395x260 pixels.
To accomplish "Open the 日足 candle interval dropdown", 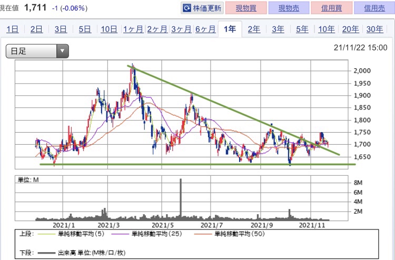I will click(x=37, y=51).
